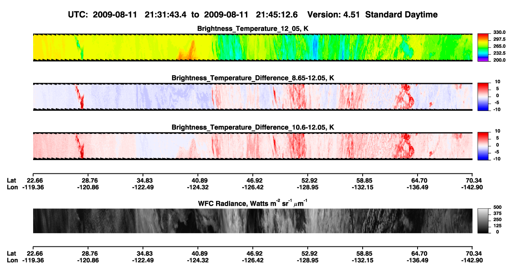Image resolution: width=525 pixels, height=269 pixels.
Task: Click the 'WFC Radiance, Watts' panel title
Action: 253,203
